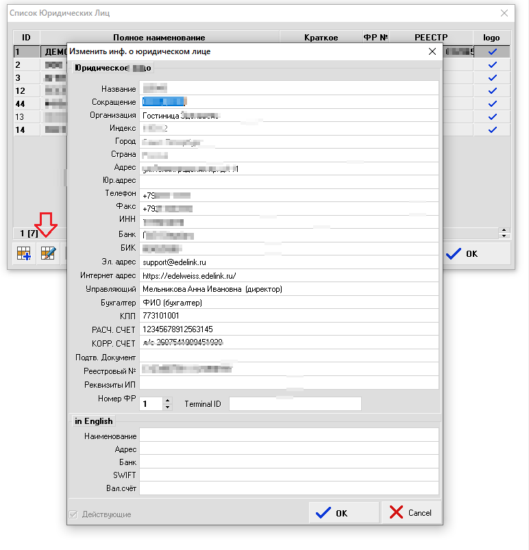Click the empty Юр.адрес field
The height and width of the screenshot is (550, 529).
(289, 182)
